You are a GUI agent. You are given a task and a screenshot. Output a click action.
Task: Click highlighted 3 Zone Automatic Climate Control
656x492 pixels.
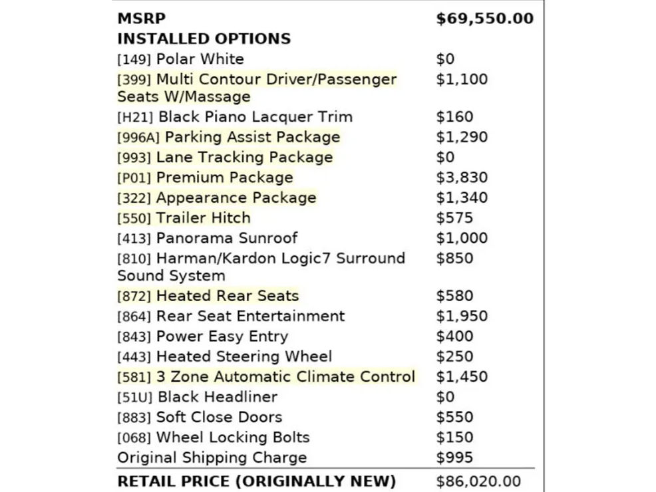[x=266, y=376]
